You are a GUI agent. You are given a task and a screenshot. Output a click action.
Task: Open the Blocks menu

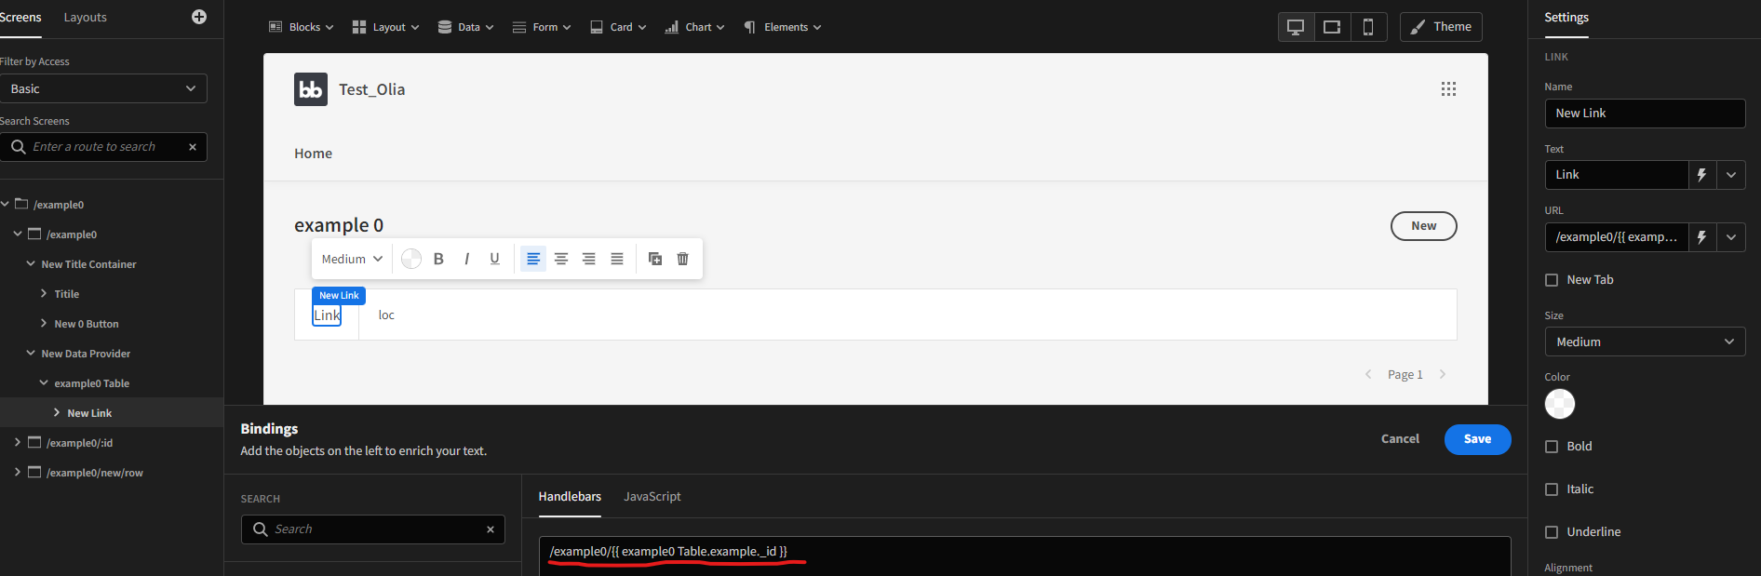click(x=301, y=27)
